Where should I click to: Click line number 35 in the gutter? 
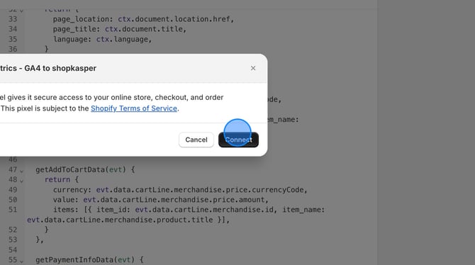pos(13,40)
